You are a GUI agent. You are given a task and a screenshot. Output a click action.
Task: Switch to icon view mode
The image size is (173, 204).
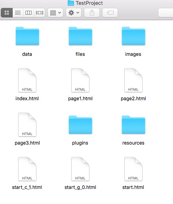tap(7, 13)
